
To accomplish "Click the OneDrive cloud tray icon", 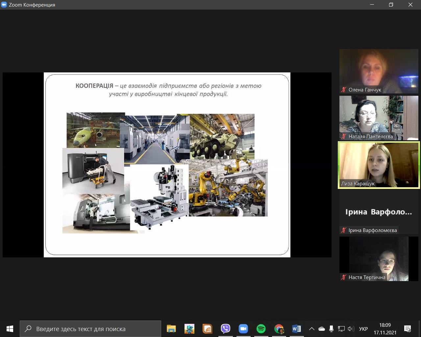I will pos(322,328).
